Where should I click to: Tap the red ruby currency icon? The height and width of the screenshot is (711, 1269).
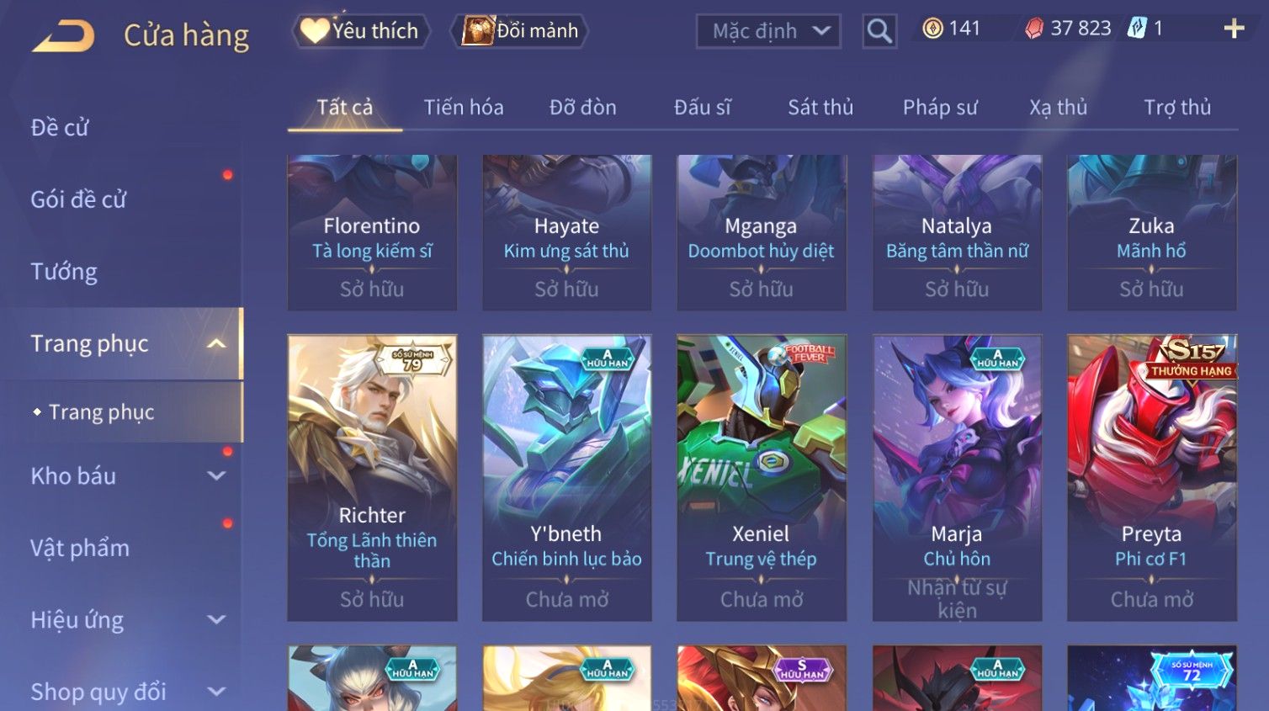click(x=1034, y=29)
